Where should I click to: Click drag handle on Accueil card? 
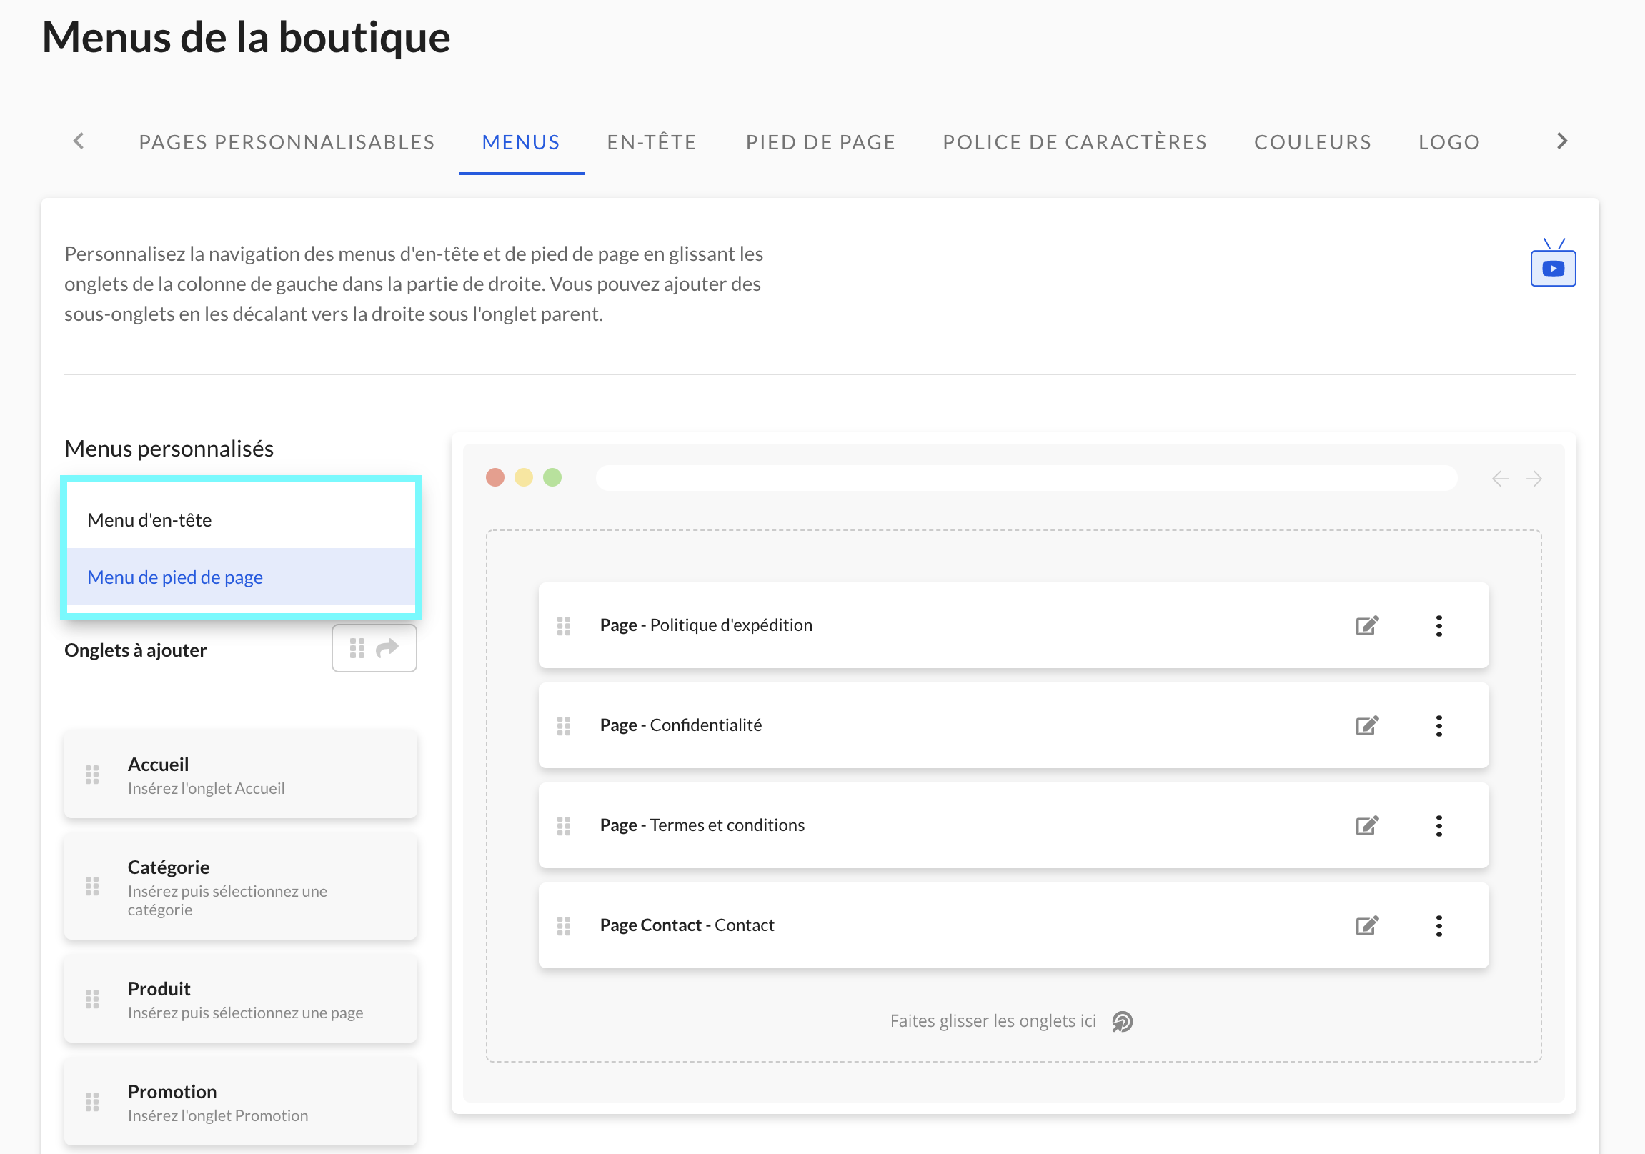pos(92,775)
